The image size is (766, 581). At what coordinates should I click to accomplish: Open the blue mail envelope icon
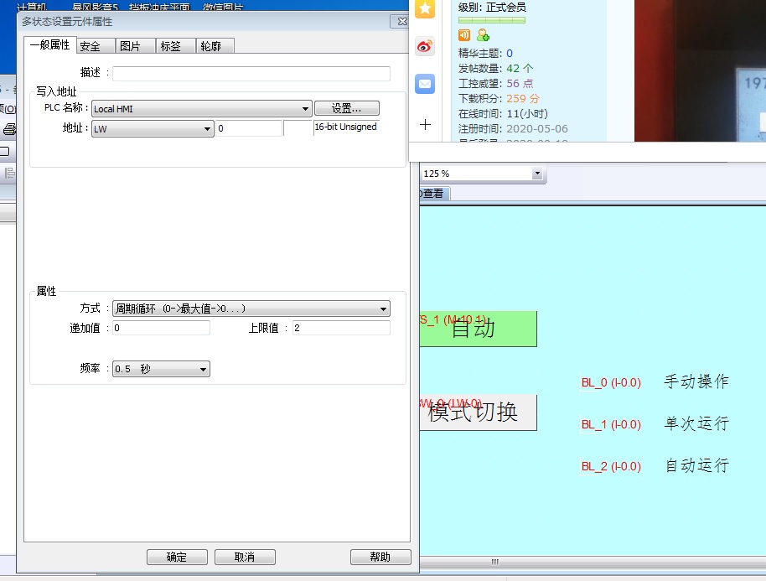click(425, 85)
